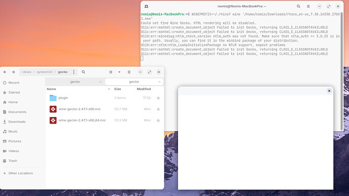Image resolution: width=349 pixels, height=196 pixels.
Task: Close the terminal window
Action: (338, 7)
